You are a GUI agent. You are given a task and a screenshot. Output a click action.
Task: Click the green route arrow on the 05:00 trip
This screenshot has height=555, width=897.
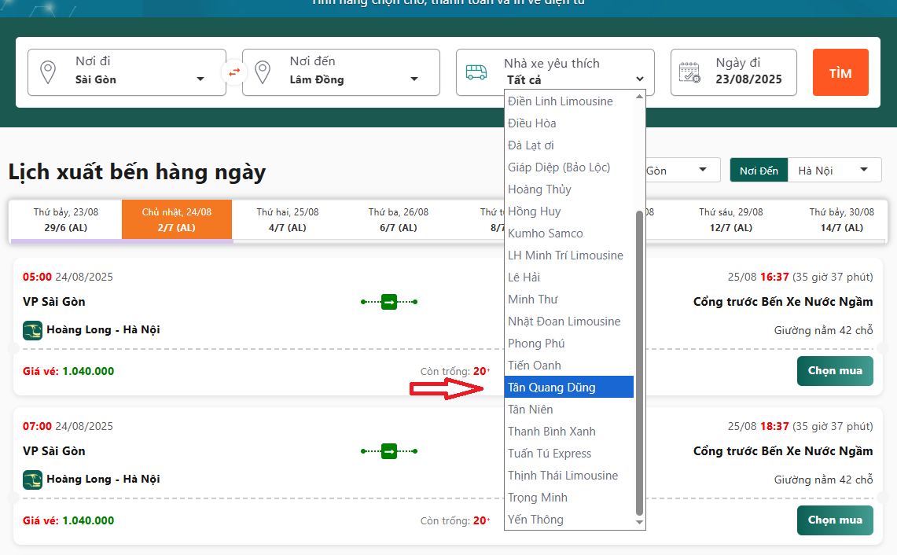389,302
